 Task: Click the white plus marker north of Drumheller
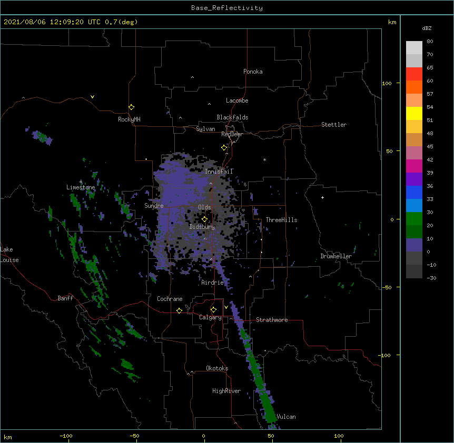tap(322, 197)
